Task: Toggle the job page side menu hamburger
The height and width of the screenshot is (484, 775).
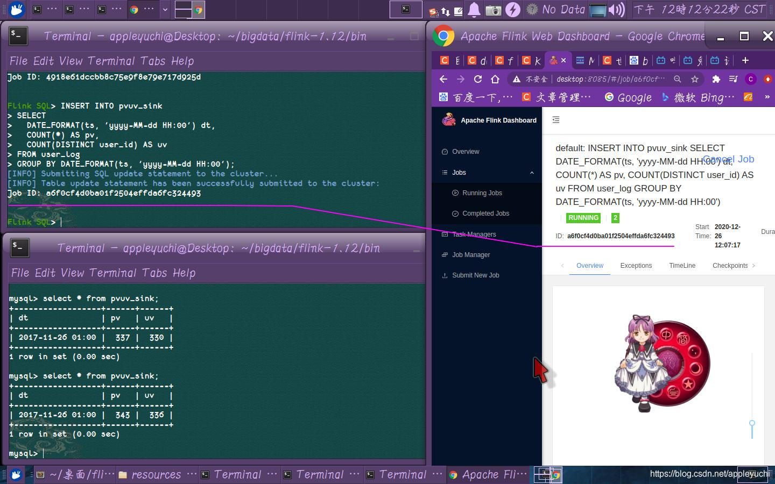Action: click(x=556, y=119)
